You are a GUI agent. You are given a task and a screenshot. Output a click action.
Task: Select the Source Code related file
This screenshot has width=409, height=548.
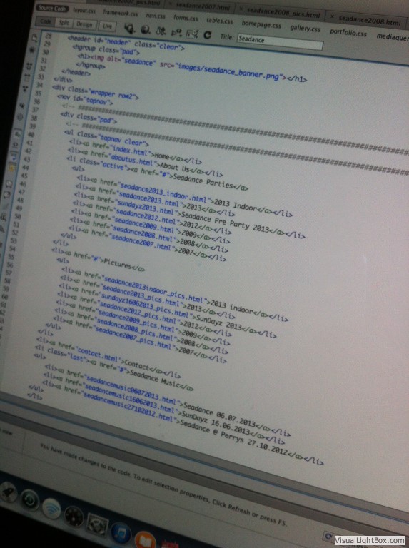click(x=52, y=7)
